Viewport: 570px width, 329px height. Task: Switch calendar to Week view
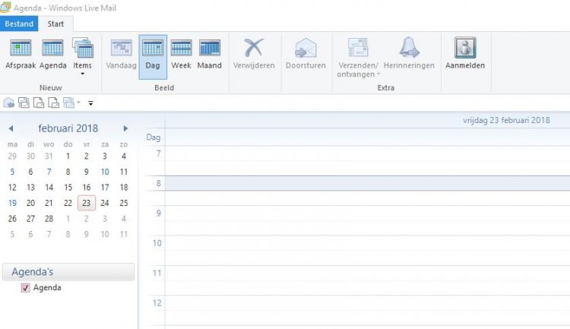(x=181, y=53)
